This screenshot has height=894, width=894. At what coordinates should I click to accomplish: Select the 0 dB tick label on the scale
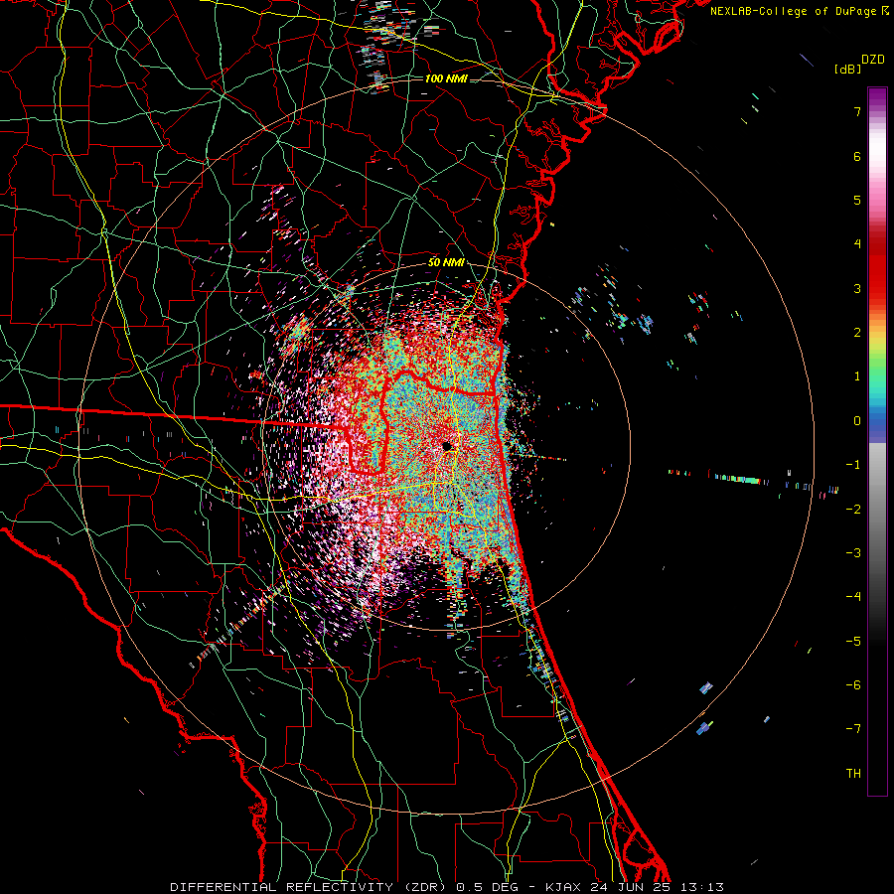pos(857,421)
